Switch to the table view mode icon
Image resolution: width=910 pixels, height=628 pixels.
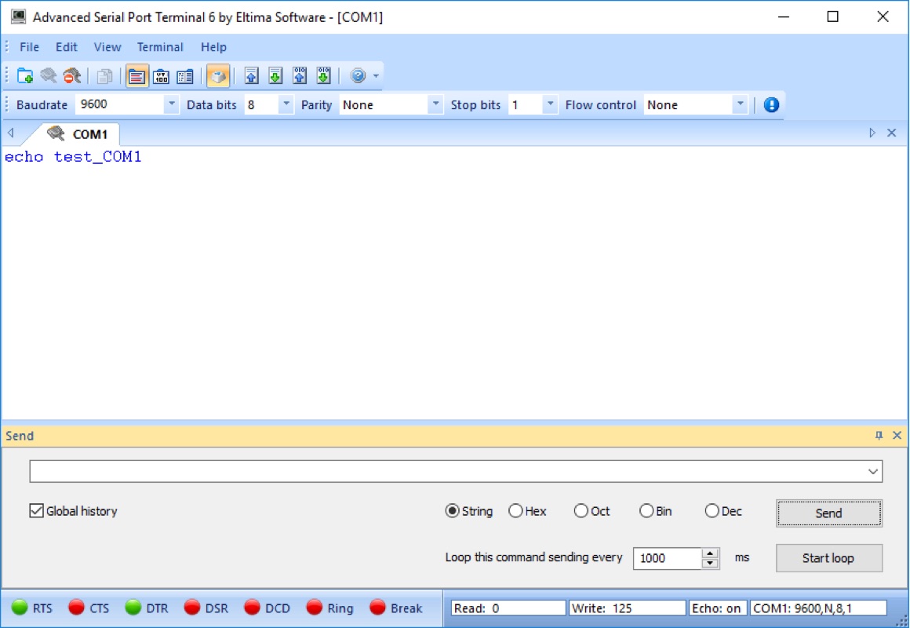click(x=184, y=76)
